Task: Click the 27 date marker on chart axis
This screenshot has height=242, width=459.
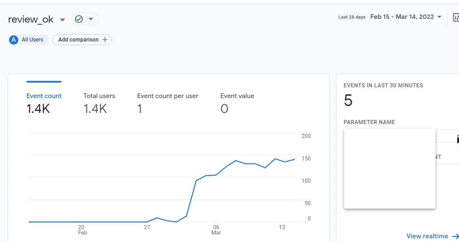Action: pyautogui.click(x=147, y=228)
